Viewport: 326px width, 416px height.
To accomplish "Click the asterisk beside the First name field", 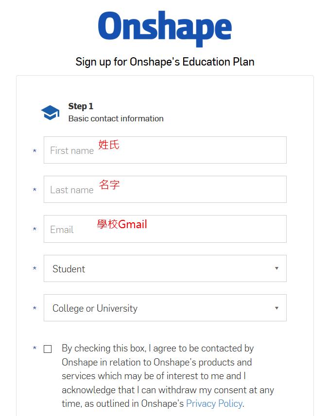I will tap(34, 151).
